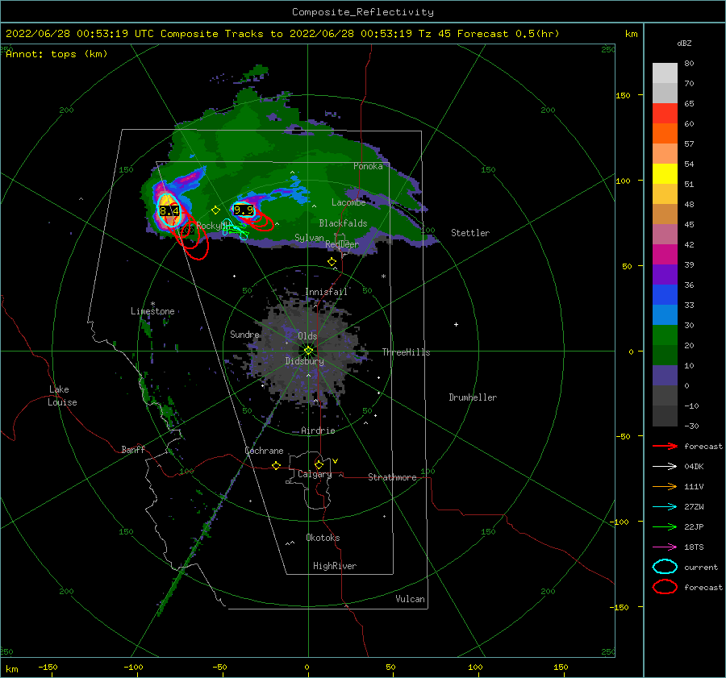The width and height of the screenshot is (726, 678).
Task: Click the 'Annot: tops (km)' annotation text
Action: [x=56, y=54]
